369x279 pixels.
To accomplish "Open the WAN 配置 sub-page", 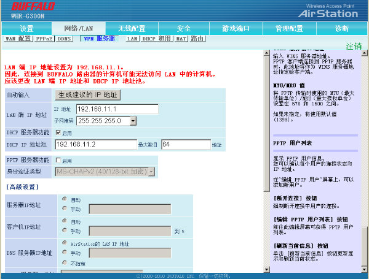I will click(x=18, y=39).
